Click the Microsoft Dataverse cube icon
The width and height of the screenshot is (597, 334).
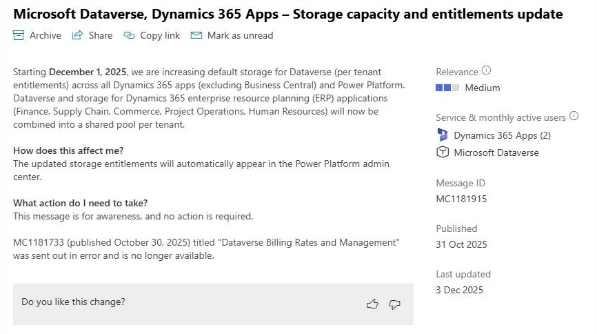(443, 153)
